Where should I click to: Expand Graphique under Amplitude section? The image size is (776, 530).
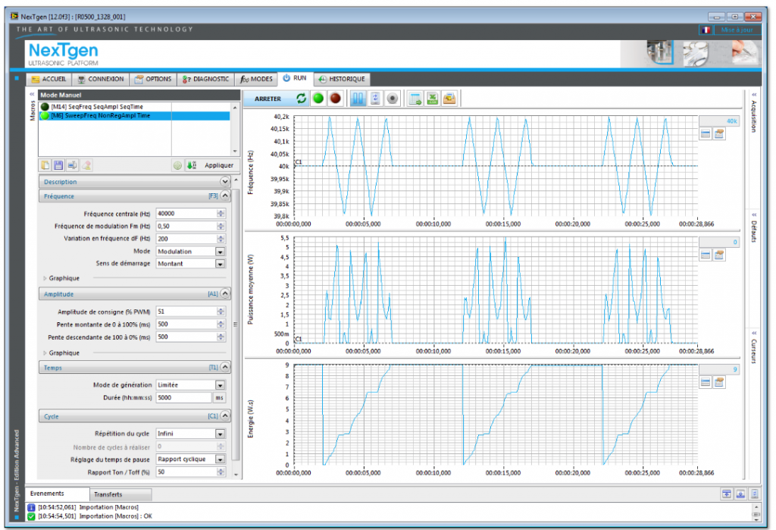click(x=45, y=353)
